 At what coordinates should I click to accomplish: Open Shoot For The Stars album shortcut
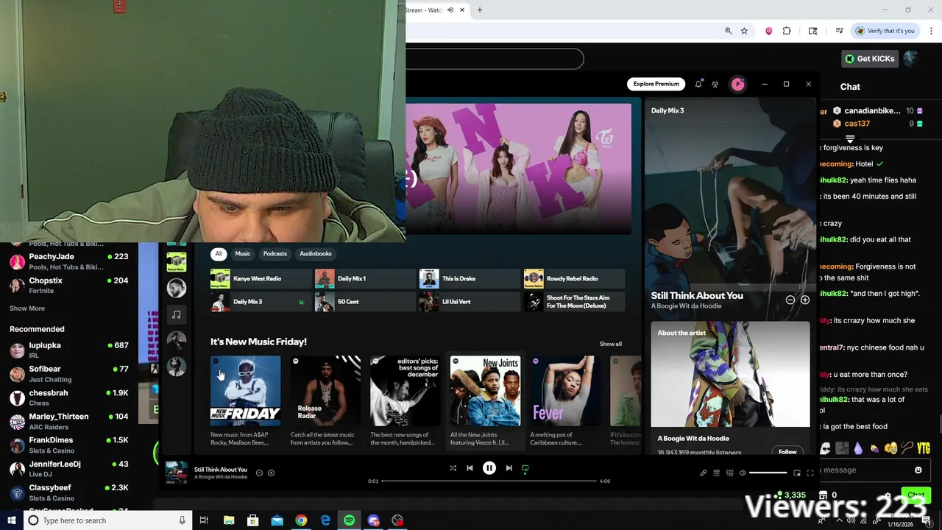point(574,302)
